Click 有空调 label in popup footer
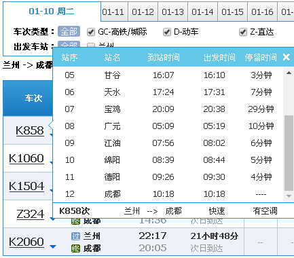This screenshot has height=258, width=294. 265,211
